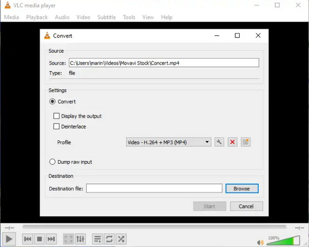
Task: Show extended settings equalizer icon
Action: (x=80, y=239)
